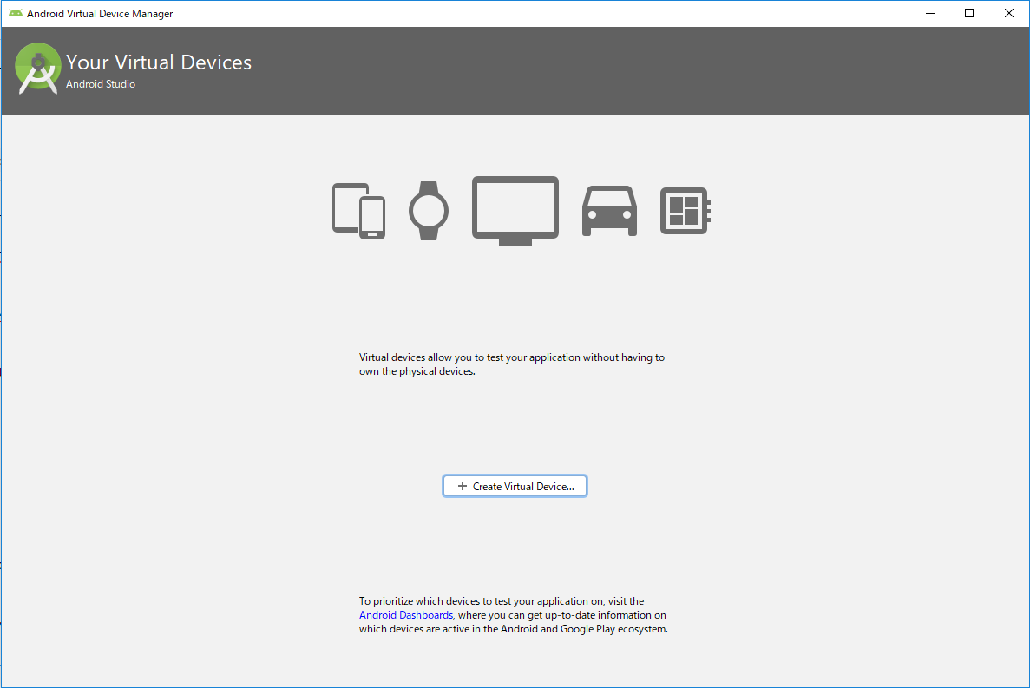This screenshot has height=688, width=1030.
Task: Click the Android head icon in title bar
Action: (x=15, y=13)
